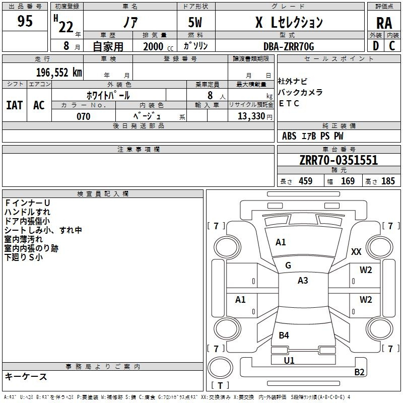The image size is (403, 403).
Task: Select the grade X Lセレクション
Action: click(x=289, y=22)
